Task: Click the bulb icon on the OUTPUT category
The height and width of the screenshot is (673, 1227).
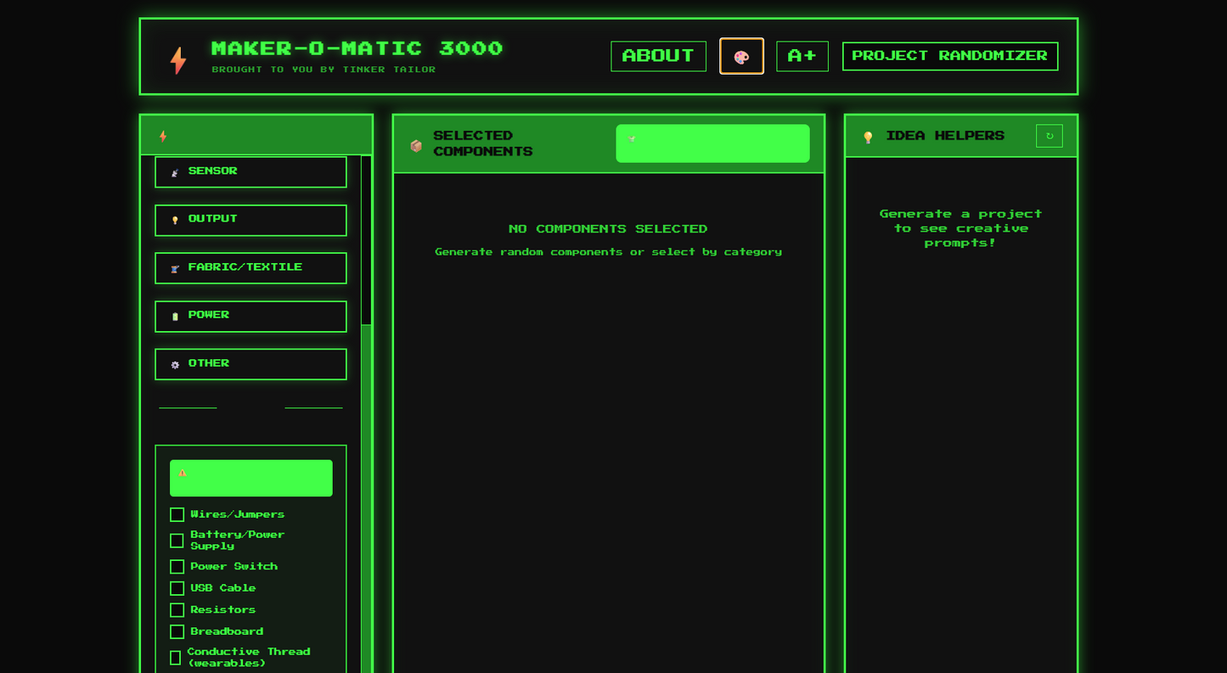Action: click(x=174, y=218)
